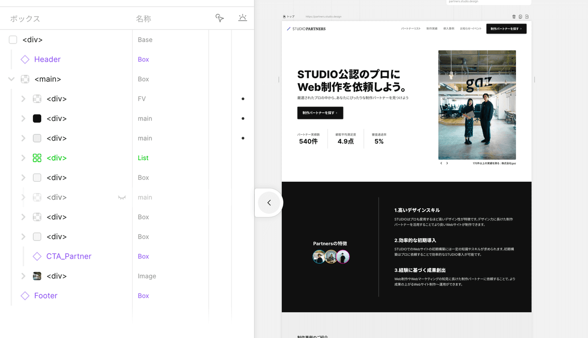This screenshot has height=338, width=588.
Task: Click the black fill swatch of main div
Action: click(37, 119)
